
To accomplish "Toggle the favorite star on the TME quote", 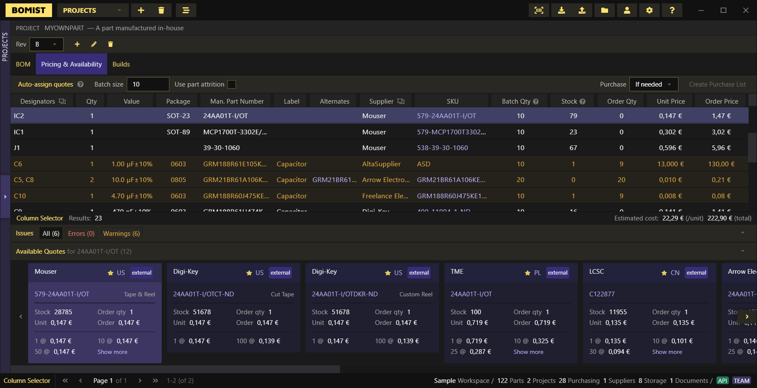I will pyautogui.click(x=527, y=272).
